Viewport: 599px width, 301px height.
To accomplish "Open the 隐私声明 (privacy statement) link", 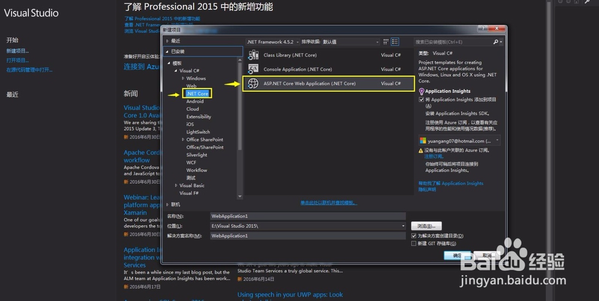I will pyautogui.click(x=427, y=189).
